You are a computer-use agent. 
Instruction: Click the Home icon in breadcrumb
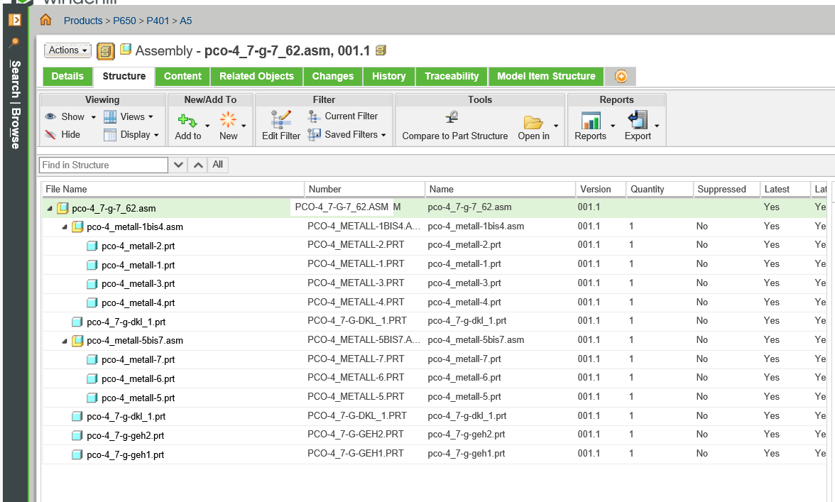46,20
